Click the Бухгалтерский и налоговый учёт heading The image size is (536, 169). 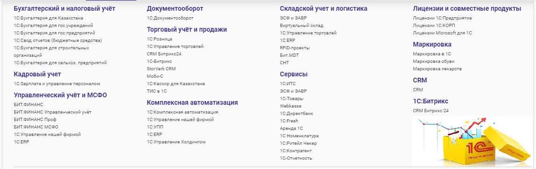coord(64,8)
